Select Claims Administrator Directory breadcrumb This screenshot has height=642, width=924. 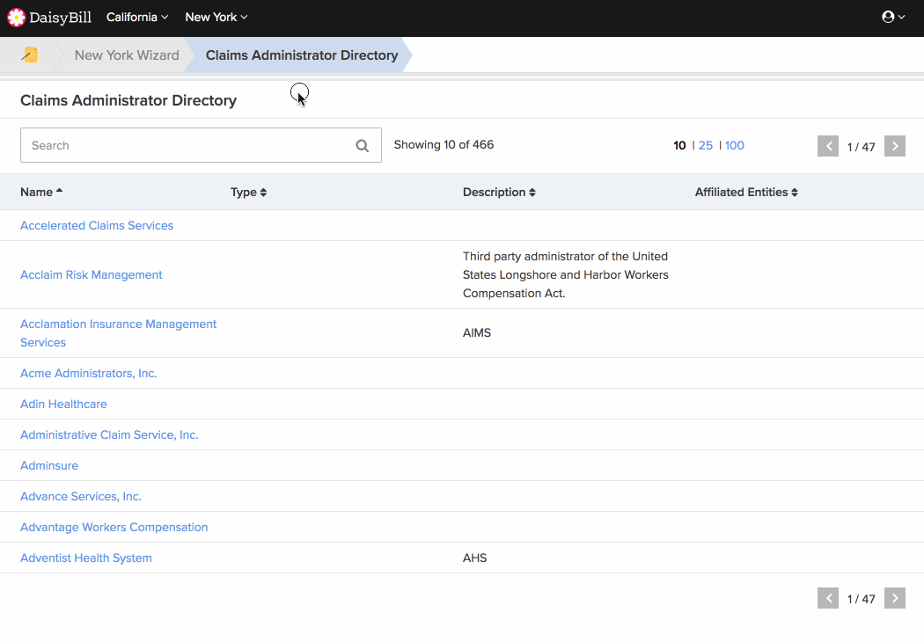pos(302,55)
